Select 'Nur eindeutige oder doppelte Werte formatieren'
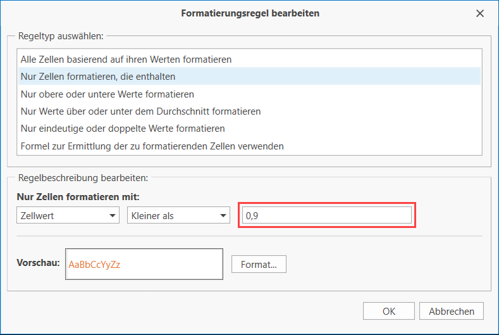 [123, 129]
